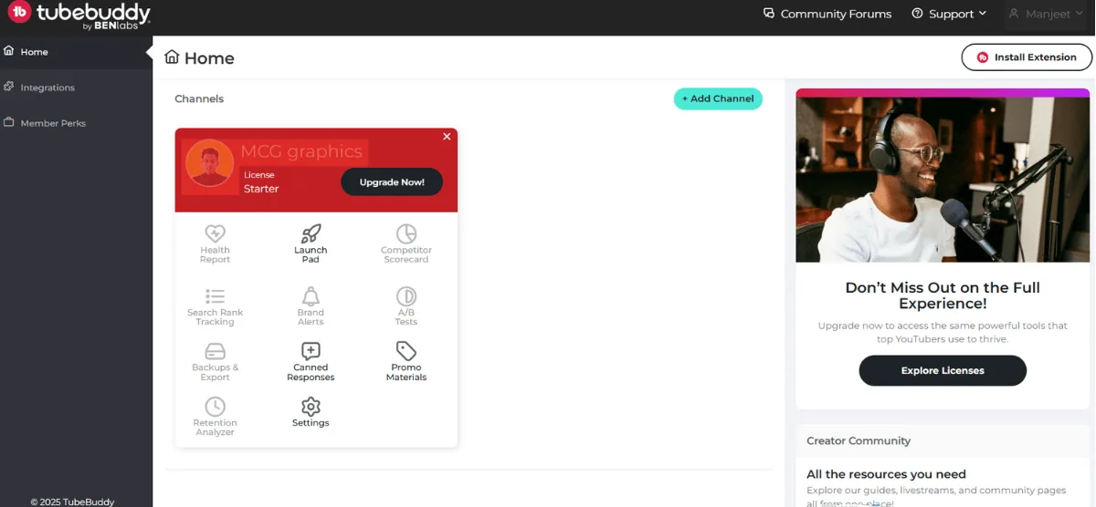Open Backups & Export drive icon

click(x=215, y=351)
